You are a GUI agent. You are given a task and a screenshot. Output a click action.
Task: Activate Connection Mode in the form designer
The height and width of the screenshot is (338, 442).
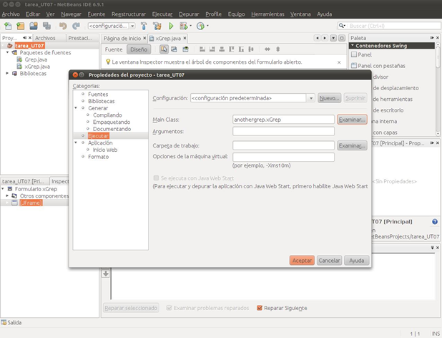[174, 49]
